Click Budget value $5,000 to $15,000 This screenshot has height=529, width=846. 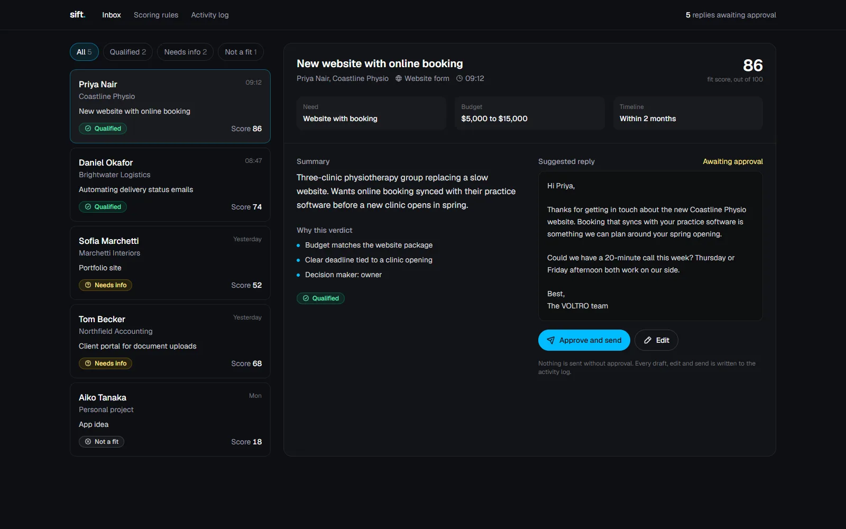pos(494,118)
